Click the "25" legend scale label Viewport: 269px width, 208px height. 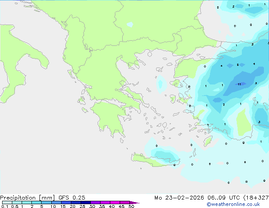pos(82,206)
